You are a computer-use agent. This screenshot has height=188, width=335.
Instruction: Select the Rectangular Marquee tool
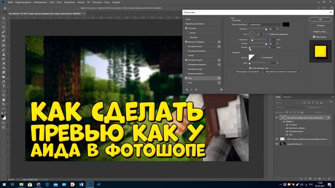(x=4, y=23)
